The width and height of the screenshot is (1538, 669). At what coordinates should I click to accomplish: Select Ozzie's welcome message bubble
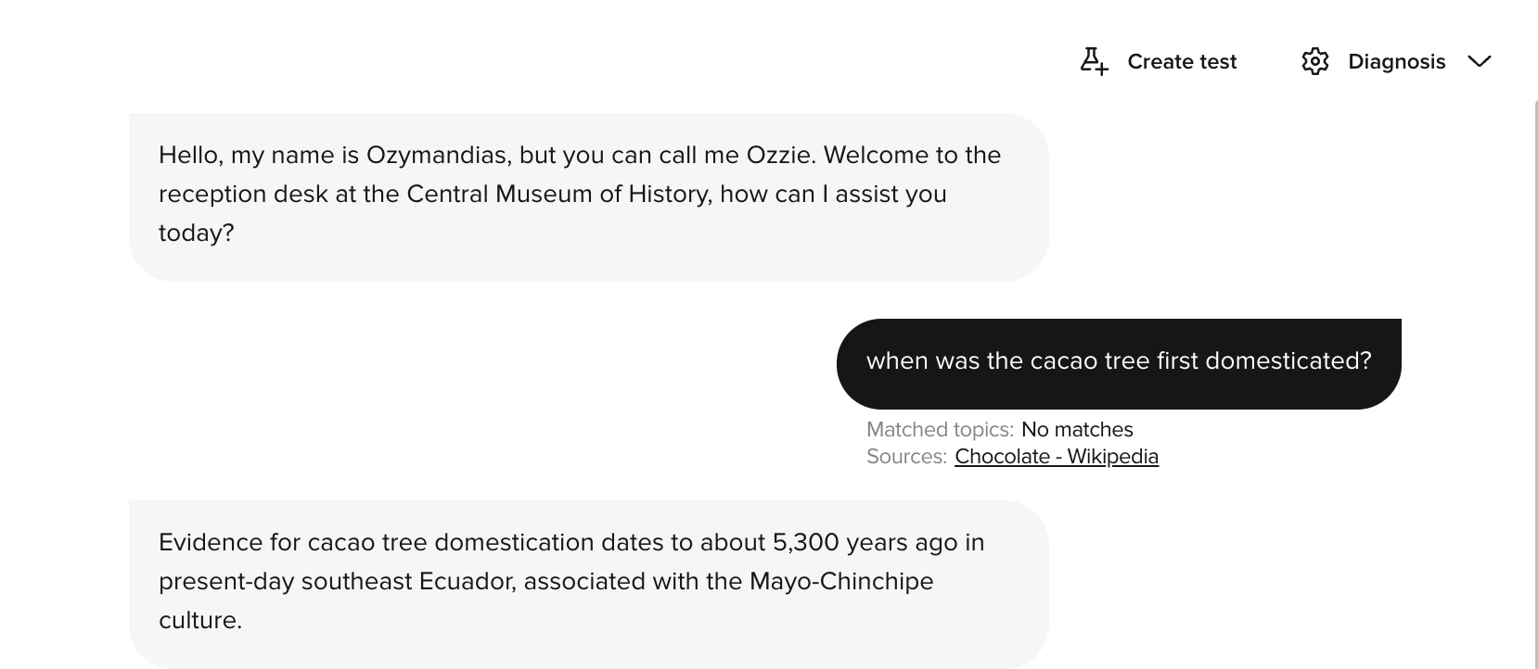click(x=588, y=195)
